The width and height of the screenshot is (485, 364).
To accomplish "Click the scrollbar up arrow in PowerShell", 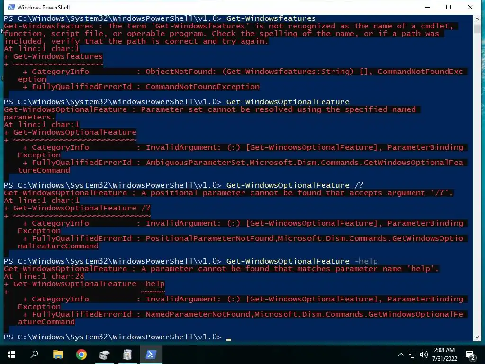I will (477, 19).
